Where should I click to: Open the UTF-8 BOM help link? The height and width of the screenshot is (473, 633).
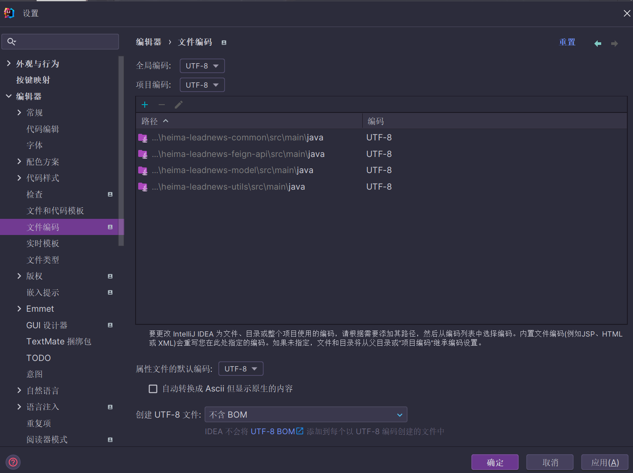click(273, 432)
